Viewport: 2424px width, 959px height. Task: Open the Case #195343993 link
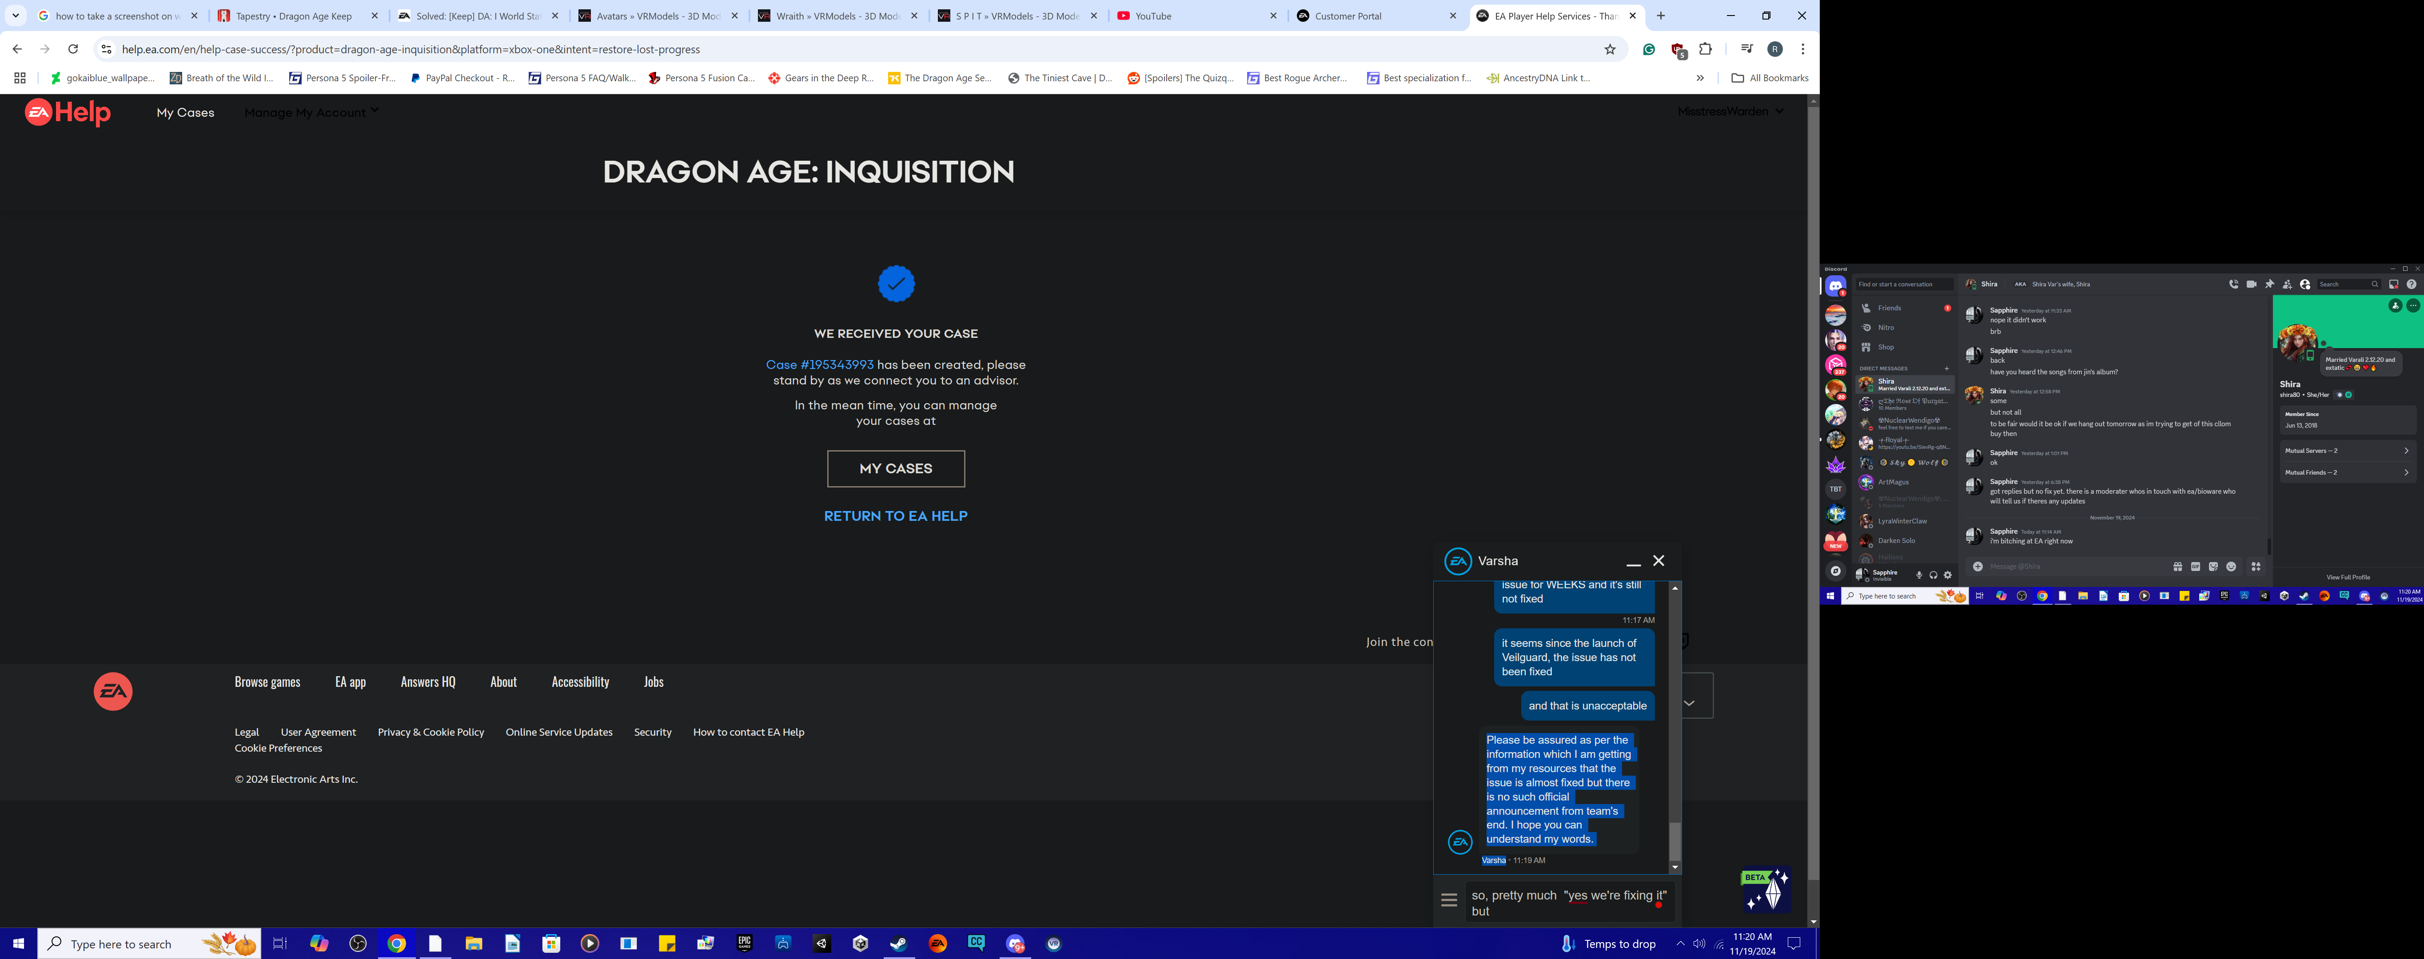coord(819,365)
